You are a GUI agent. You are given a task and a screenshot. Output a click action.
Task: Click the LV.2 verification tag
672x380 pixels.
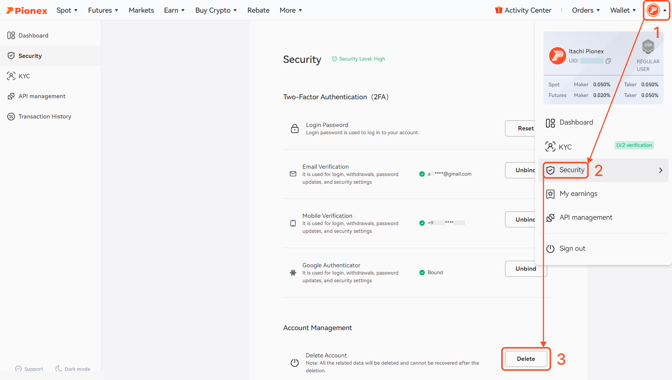634,145
